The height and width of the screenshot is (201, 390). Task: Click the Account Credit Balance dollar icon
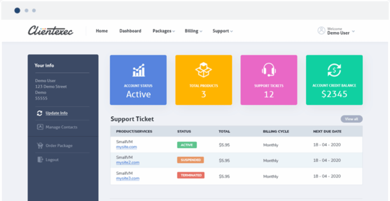tap(334, 70)
